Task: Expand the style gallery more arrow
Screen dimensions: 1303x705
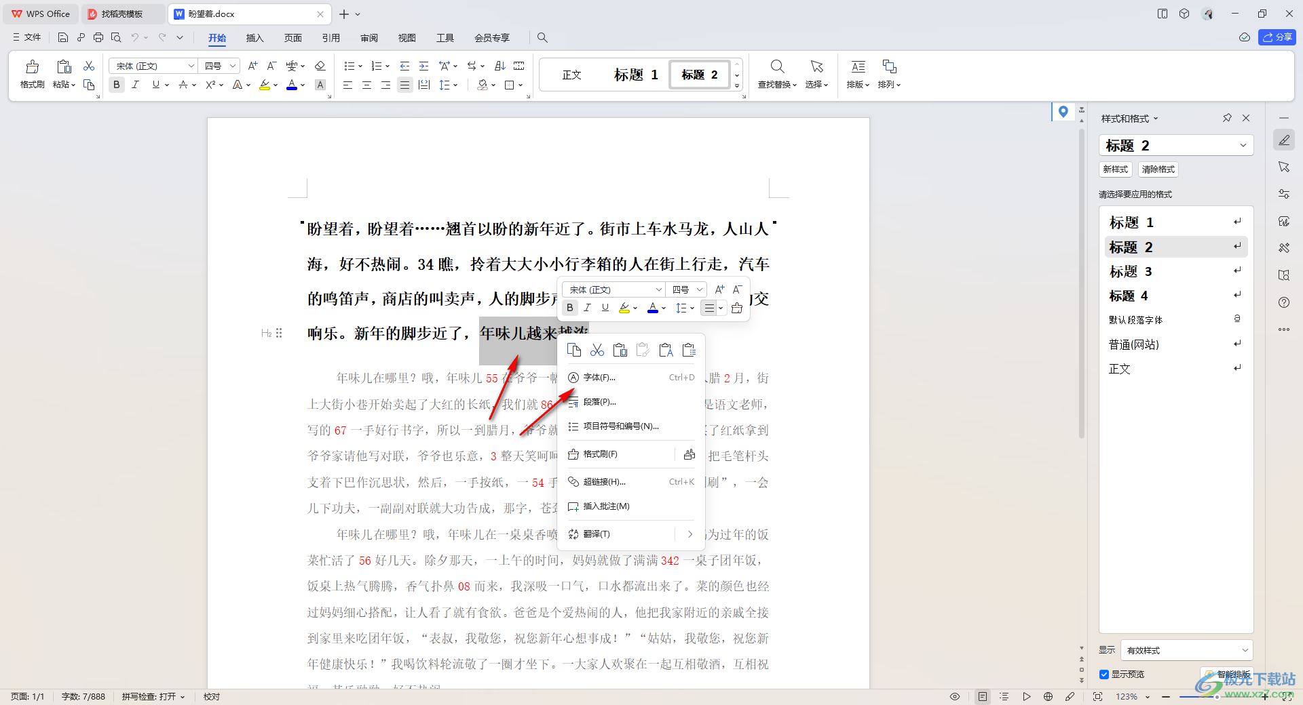Action: tap(737, 86)
